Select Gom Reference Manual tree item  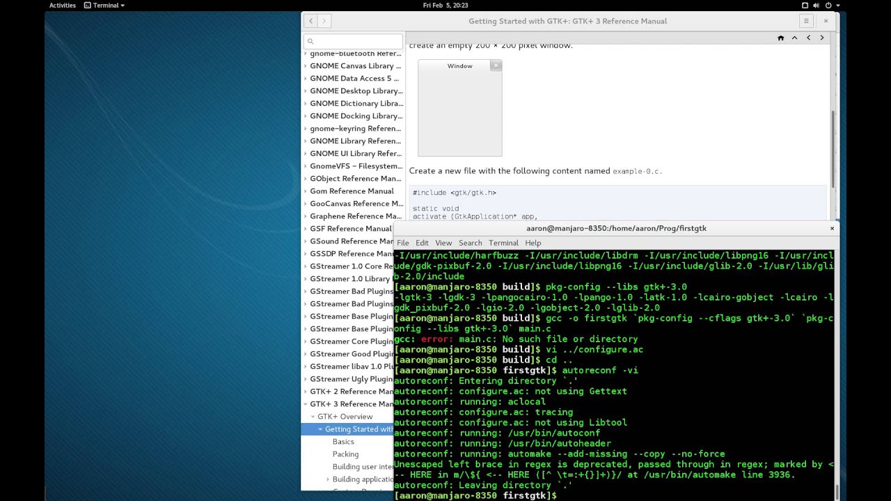352,191
